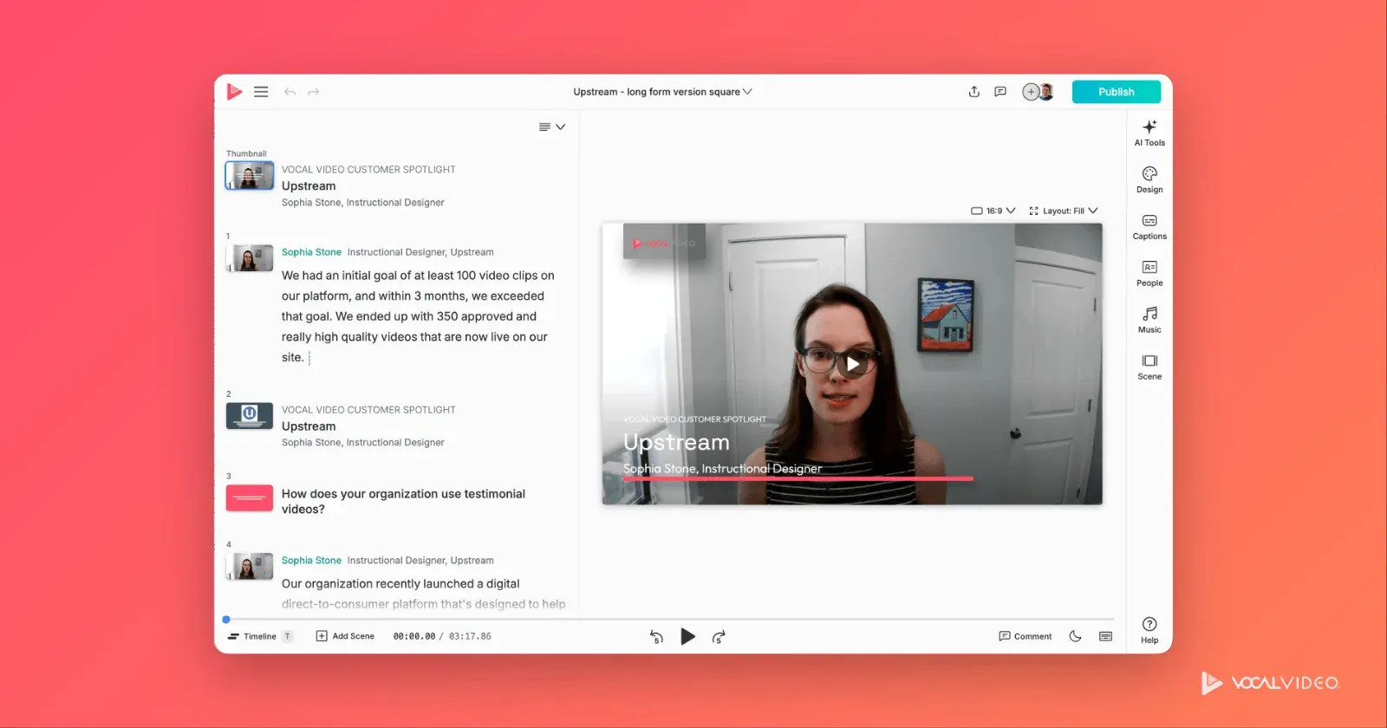Image resolution: width=1387 pixels, height=728 pixels.
Task: Click Sophia Stone name in scene 1
Action: [311, 252]
